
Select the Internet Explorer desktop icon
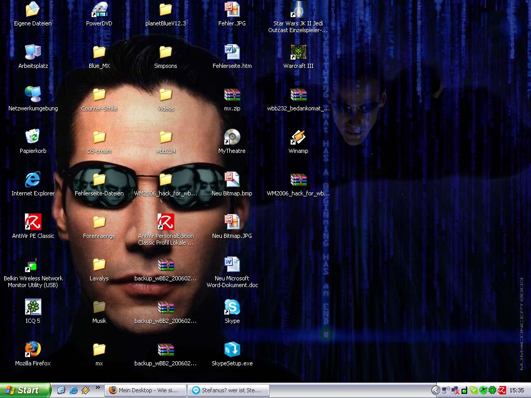tap(33, 179)
